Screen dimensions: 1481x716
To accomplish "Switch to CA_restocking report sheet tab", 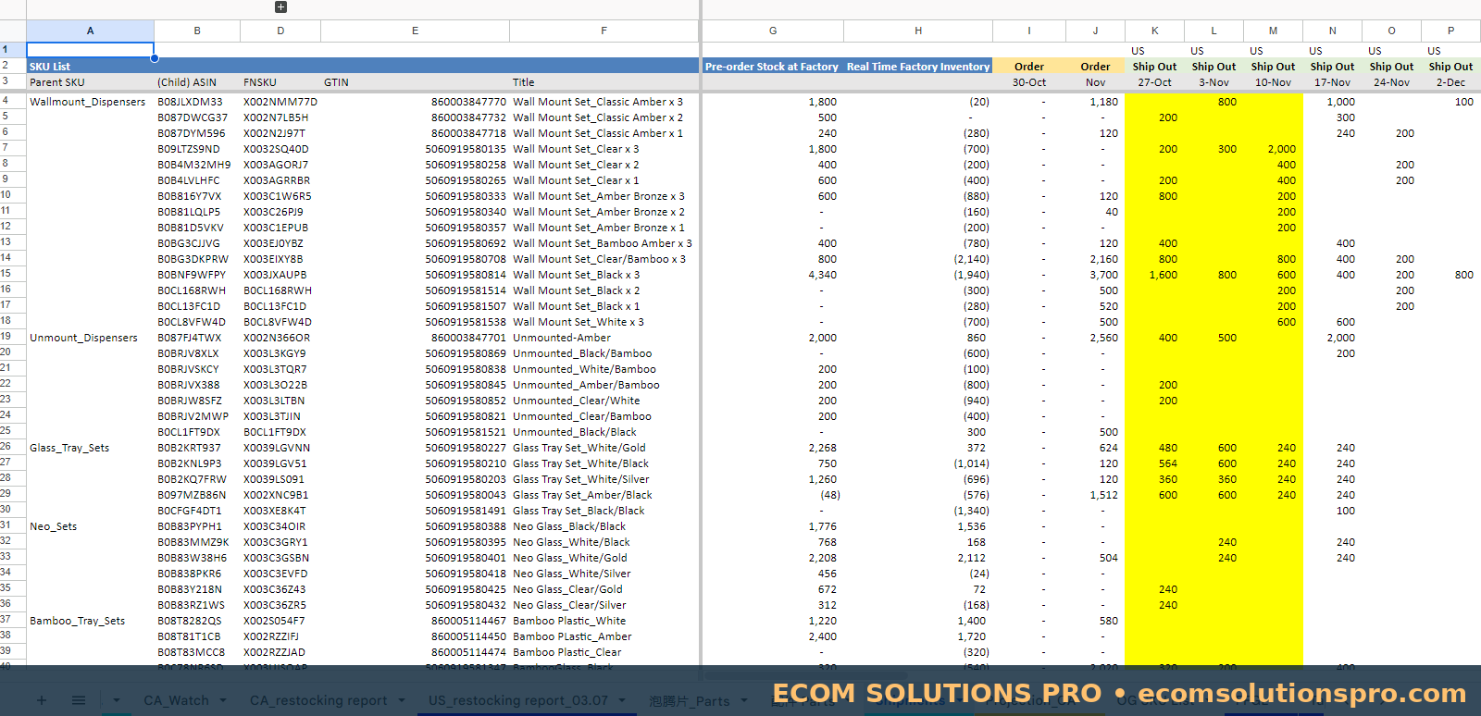I will (318, 700).
